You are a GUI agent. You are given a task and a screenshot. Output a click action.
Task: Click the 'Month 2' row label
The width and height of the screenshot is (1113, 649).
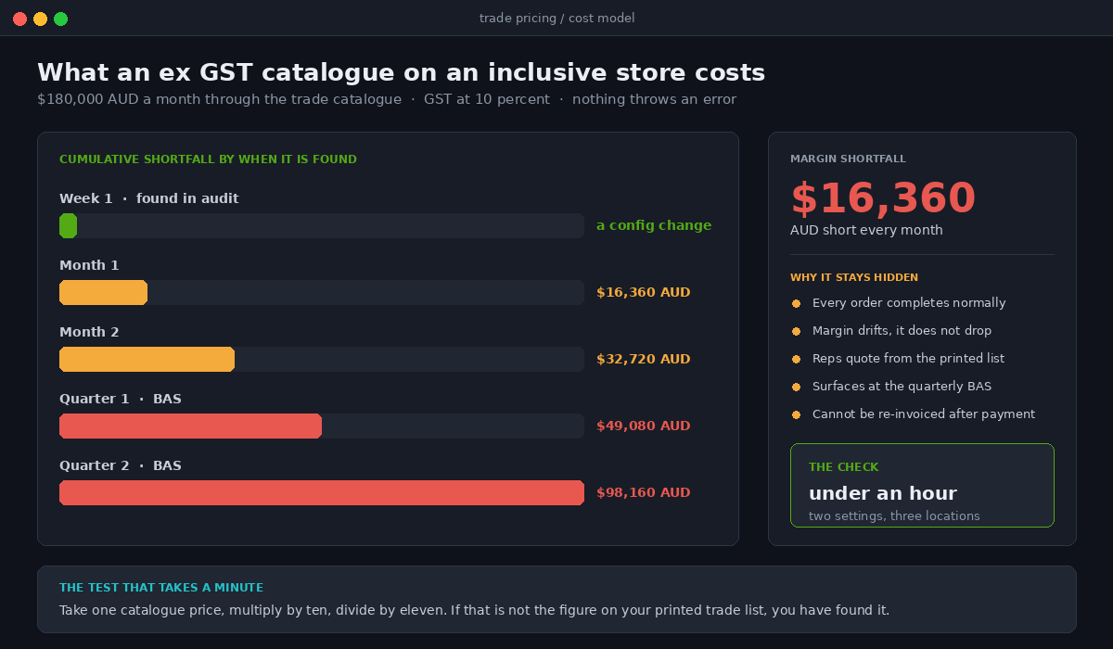pos(89,332)
